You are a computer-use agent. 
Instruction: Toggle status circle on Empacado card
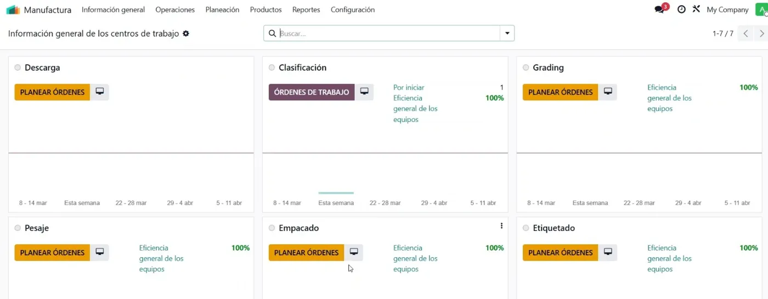[x=272, y=228]
